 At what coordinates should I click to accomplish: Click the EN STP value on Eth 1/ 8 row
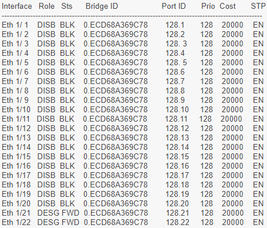pyautogui.click(x=258, y=91)
